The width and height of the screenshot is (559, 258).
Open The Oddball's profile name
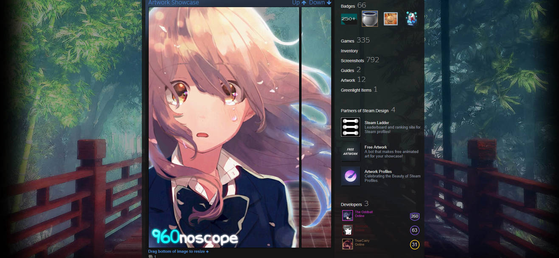pyautogui.click(x=364, y=212)
